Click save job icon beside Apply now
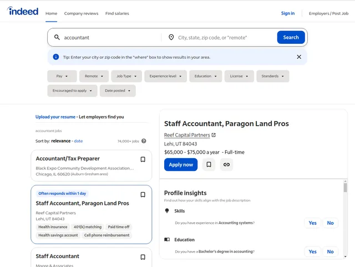 (x=209, y=164)
